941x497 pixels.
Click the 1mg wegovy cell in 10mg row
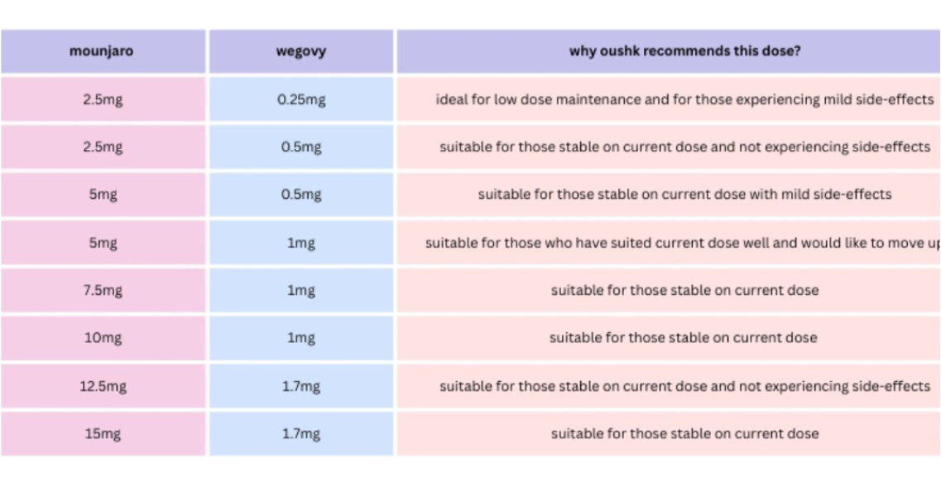[301, 338]
